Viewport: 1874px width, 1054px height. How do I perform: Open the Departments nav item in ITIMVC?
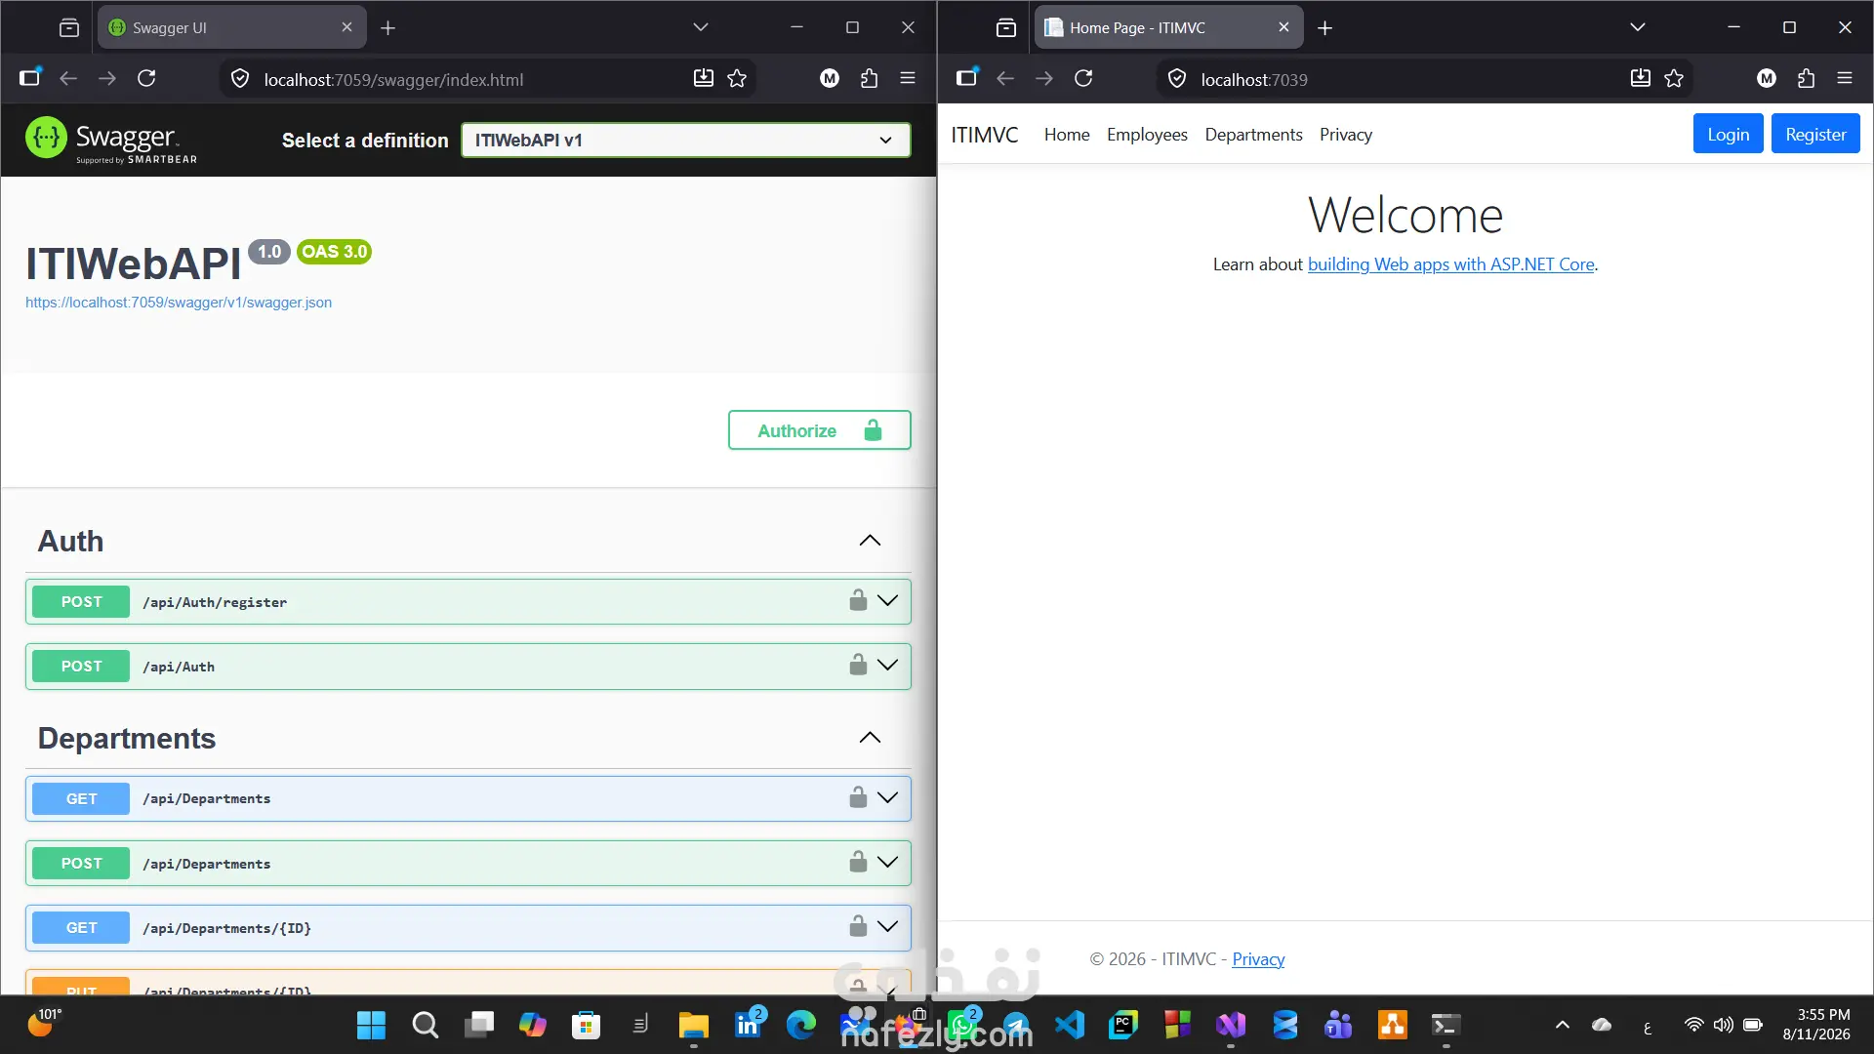(x=1253, y=135)
